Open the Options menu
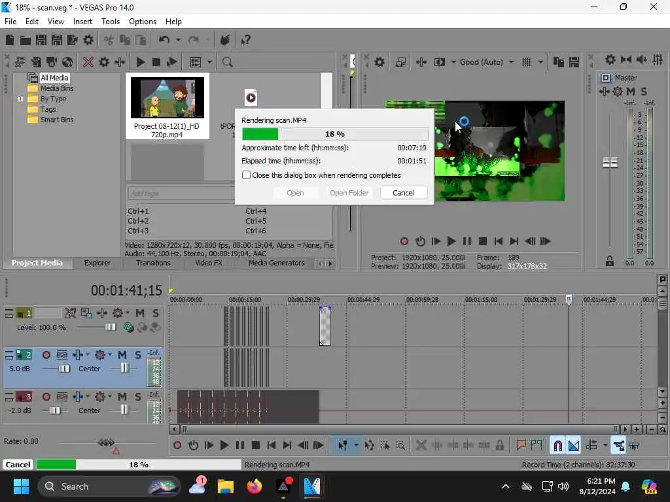Image resolution: width=670 pixels, height=502 pixels. coord(142,22)
